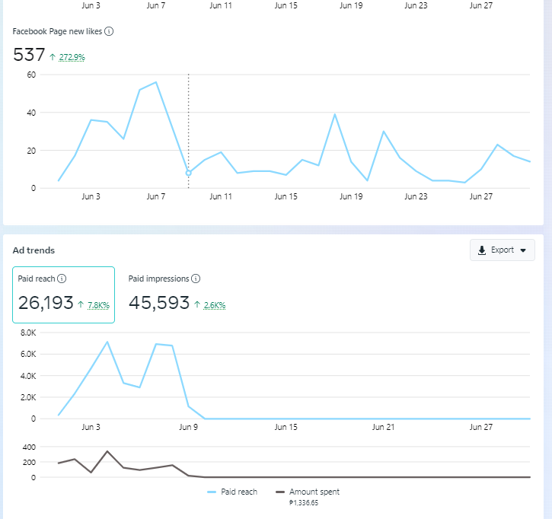The image size is (552, 519).
Task: Click the info icon next to Paid reach
Action: coord(62,279)
